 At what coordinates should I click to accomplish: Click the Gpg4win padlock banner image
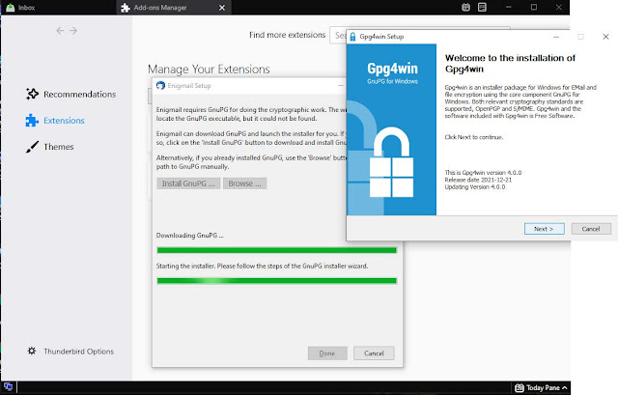click(x=392, y=129)
